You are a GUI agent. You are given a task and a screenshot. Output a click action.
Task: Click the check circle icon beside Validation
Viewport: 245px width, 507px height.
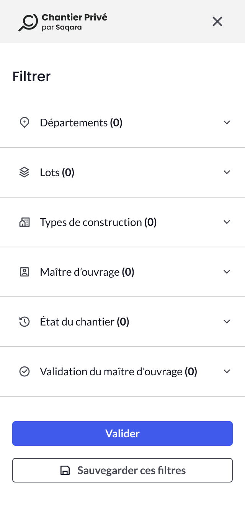(x=24, y=371)
